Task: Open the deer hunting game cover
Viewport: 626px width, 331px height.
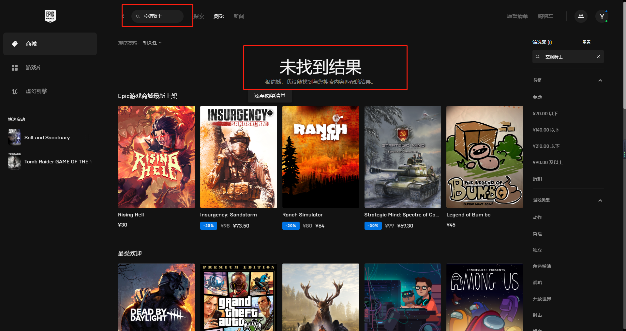Action: point(321,297)
